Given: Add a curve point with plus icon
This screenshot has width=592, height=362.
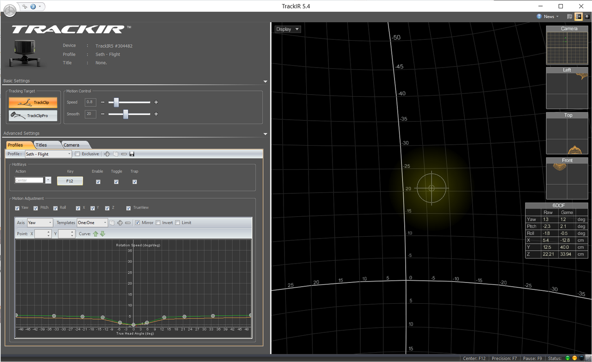Looking at the screenshot, I should [120, 223].
